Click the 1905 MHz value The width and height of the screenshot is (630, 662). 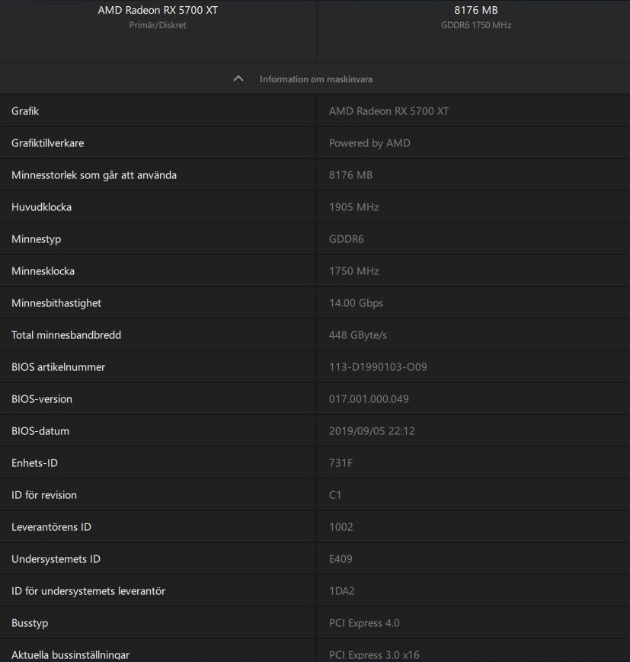pos(353,207)
